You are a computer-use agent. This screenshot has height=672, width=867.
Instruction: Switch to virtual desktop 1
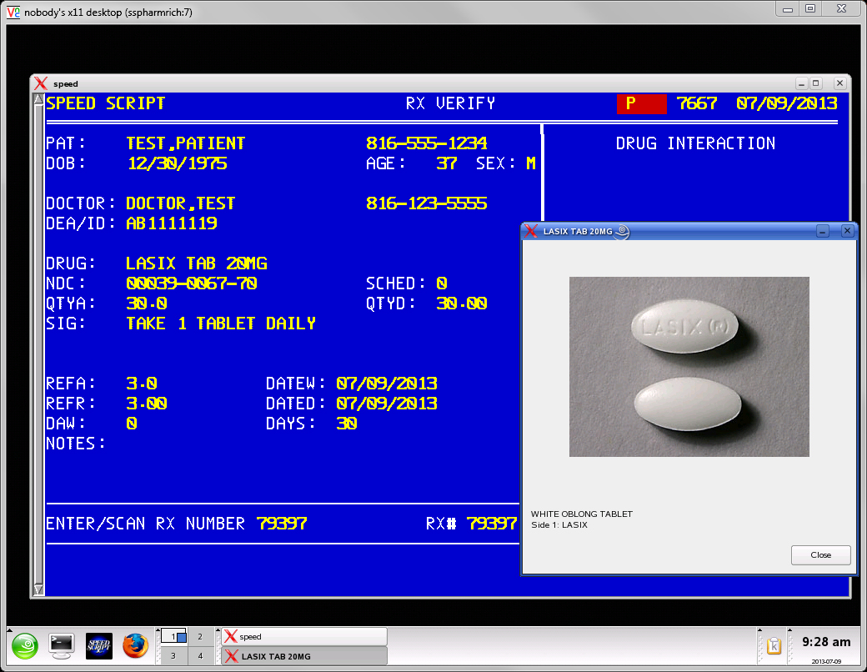(x=173, y=637)
